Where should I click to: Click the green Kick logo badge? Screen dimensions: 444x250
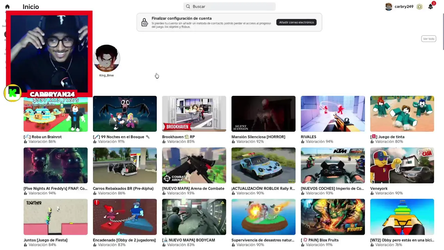pos(13,93)
